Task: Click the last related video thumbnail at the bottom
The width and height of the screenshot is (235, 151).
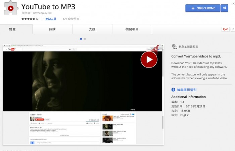Action: (x=107, y=140)
